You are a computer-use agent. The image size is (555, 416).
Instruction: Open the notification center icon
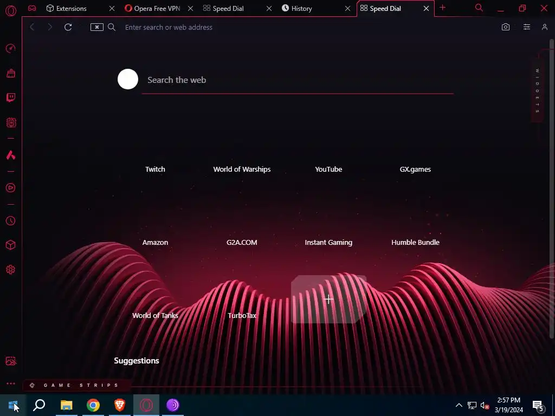[539, 406]
